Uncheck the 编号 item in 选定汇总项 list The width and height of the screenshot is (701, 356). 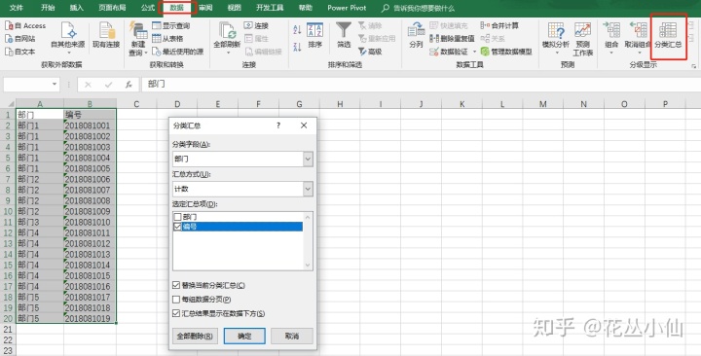point(177,227)
